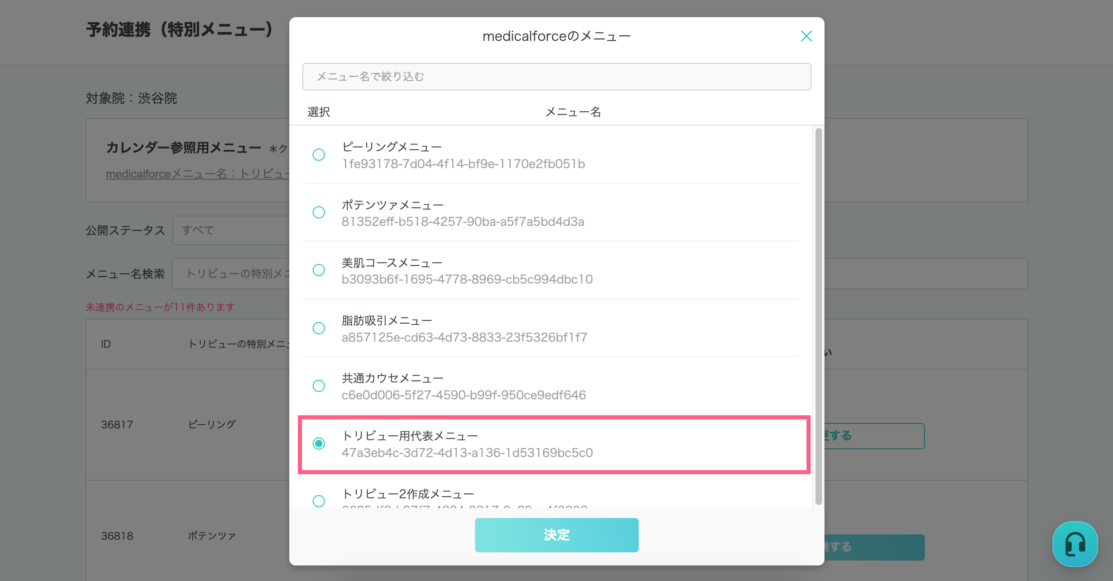This screenshot has height=581, width=1113.
Task: Choose the 美肌コースメニュー radio option
Action: pyautogui.click(x=318, y=270)
